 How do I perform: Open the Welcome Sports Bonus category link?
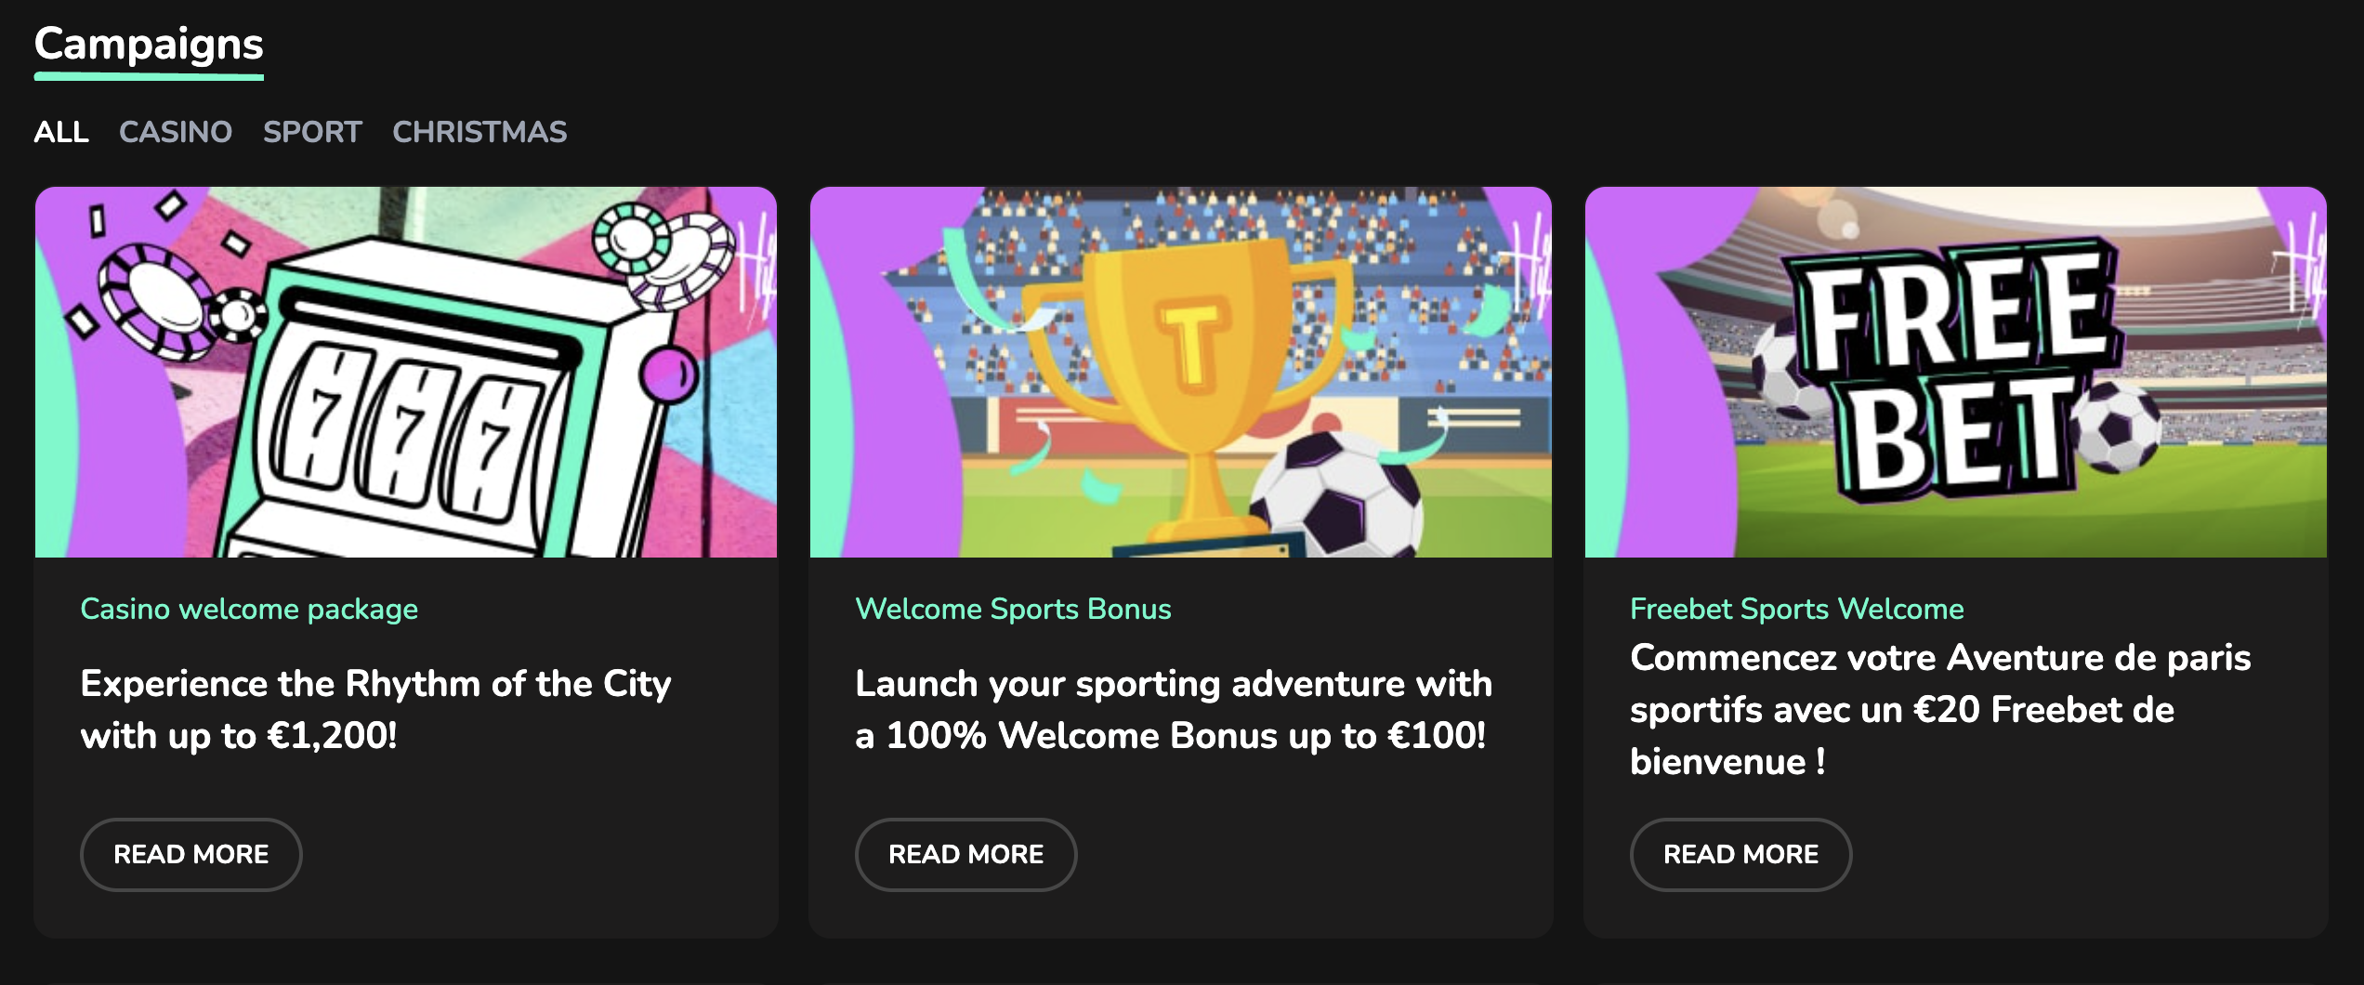pyautogui.click(x=1013, y=609)
